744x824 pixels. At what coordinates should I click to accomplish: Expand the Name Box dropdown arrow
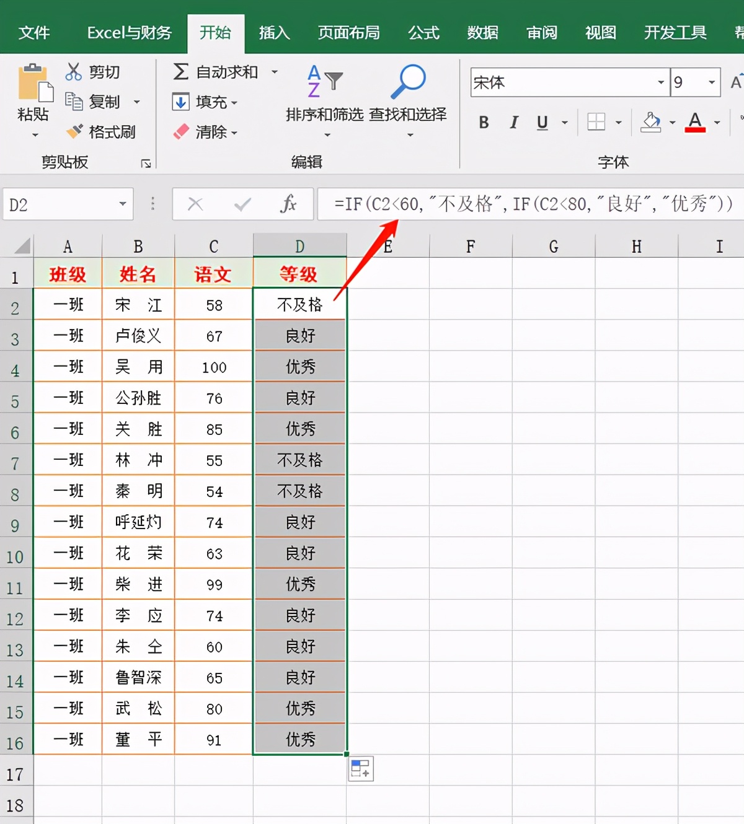point(122,204)
